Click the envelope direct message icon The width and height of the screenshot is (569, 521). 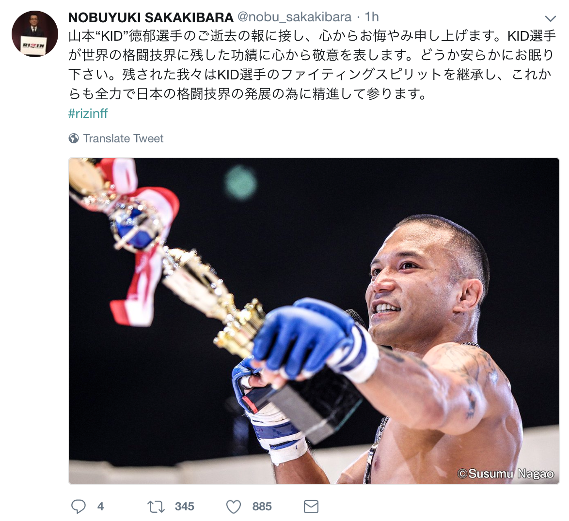[x=311, y=506]
